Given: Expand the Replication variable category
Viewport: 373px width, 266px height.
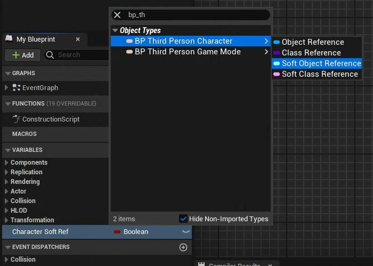Looking at the screenshot, I should click(6, 172).
